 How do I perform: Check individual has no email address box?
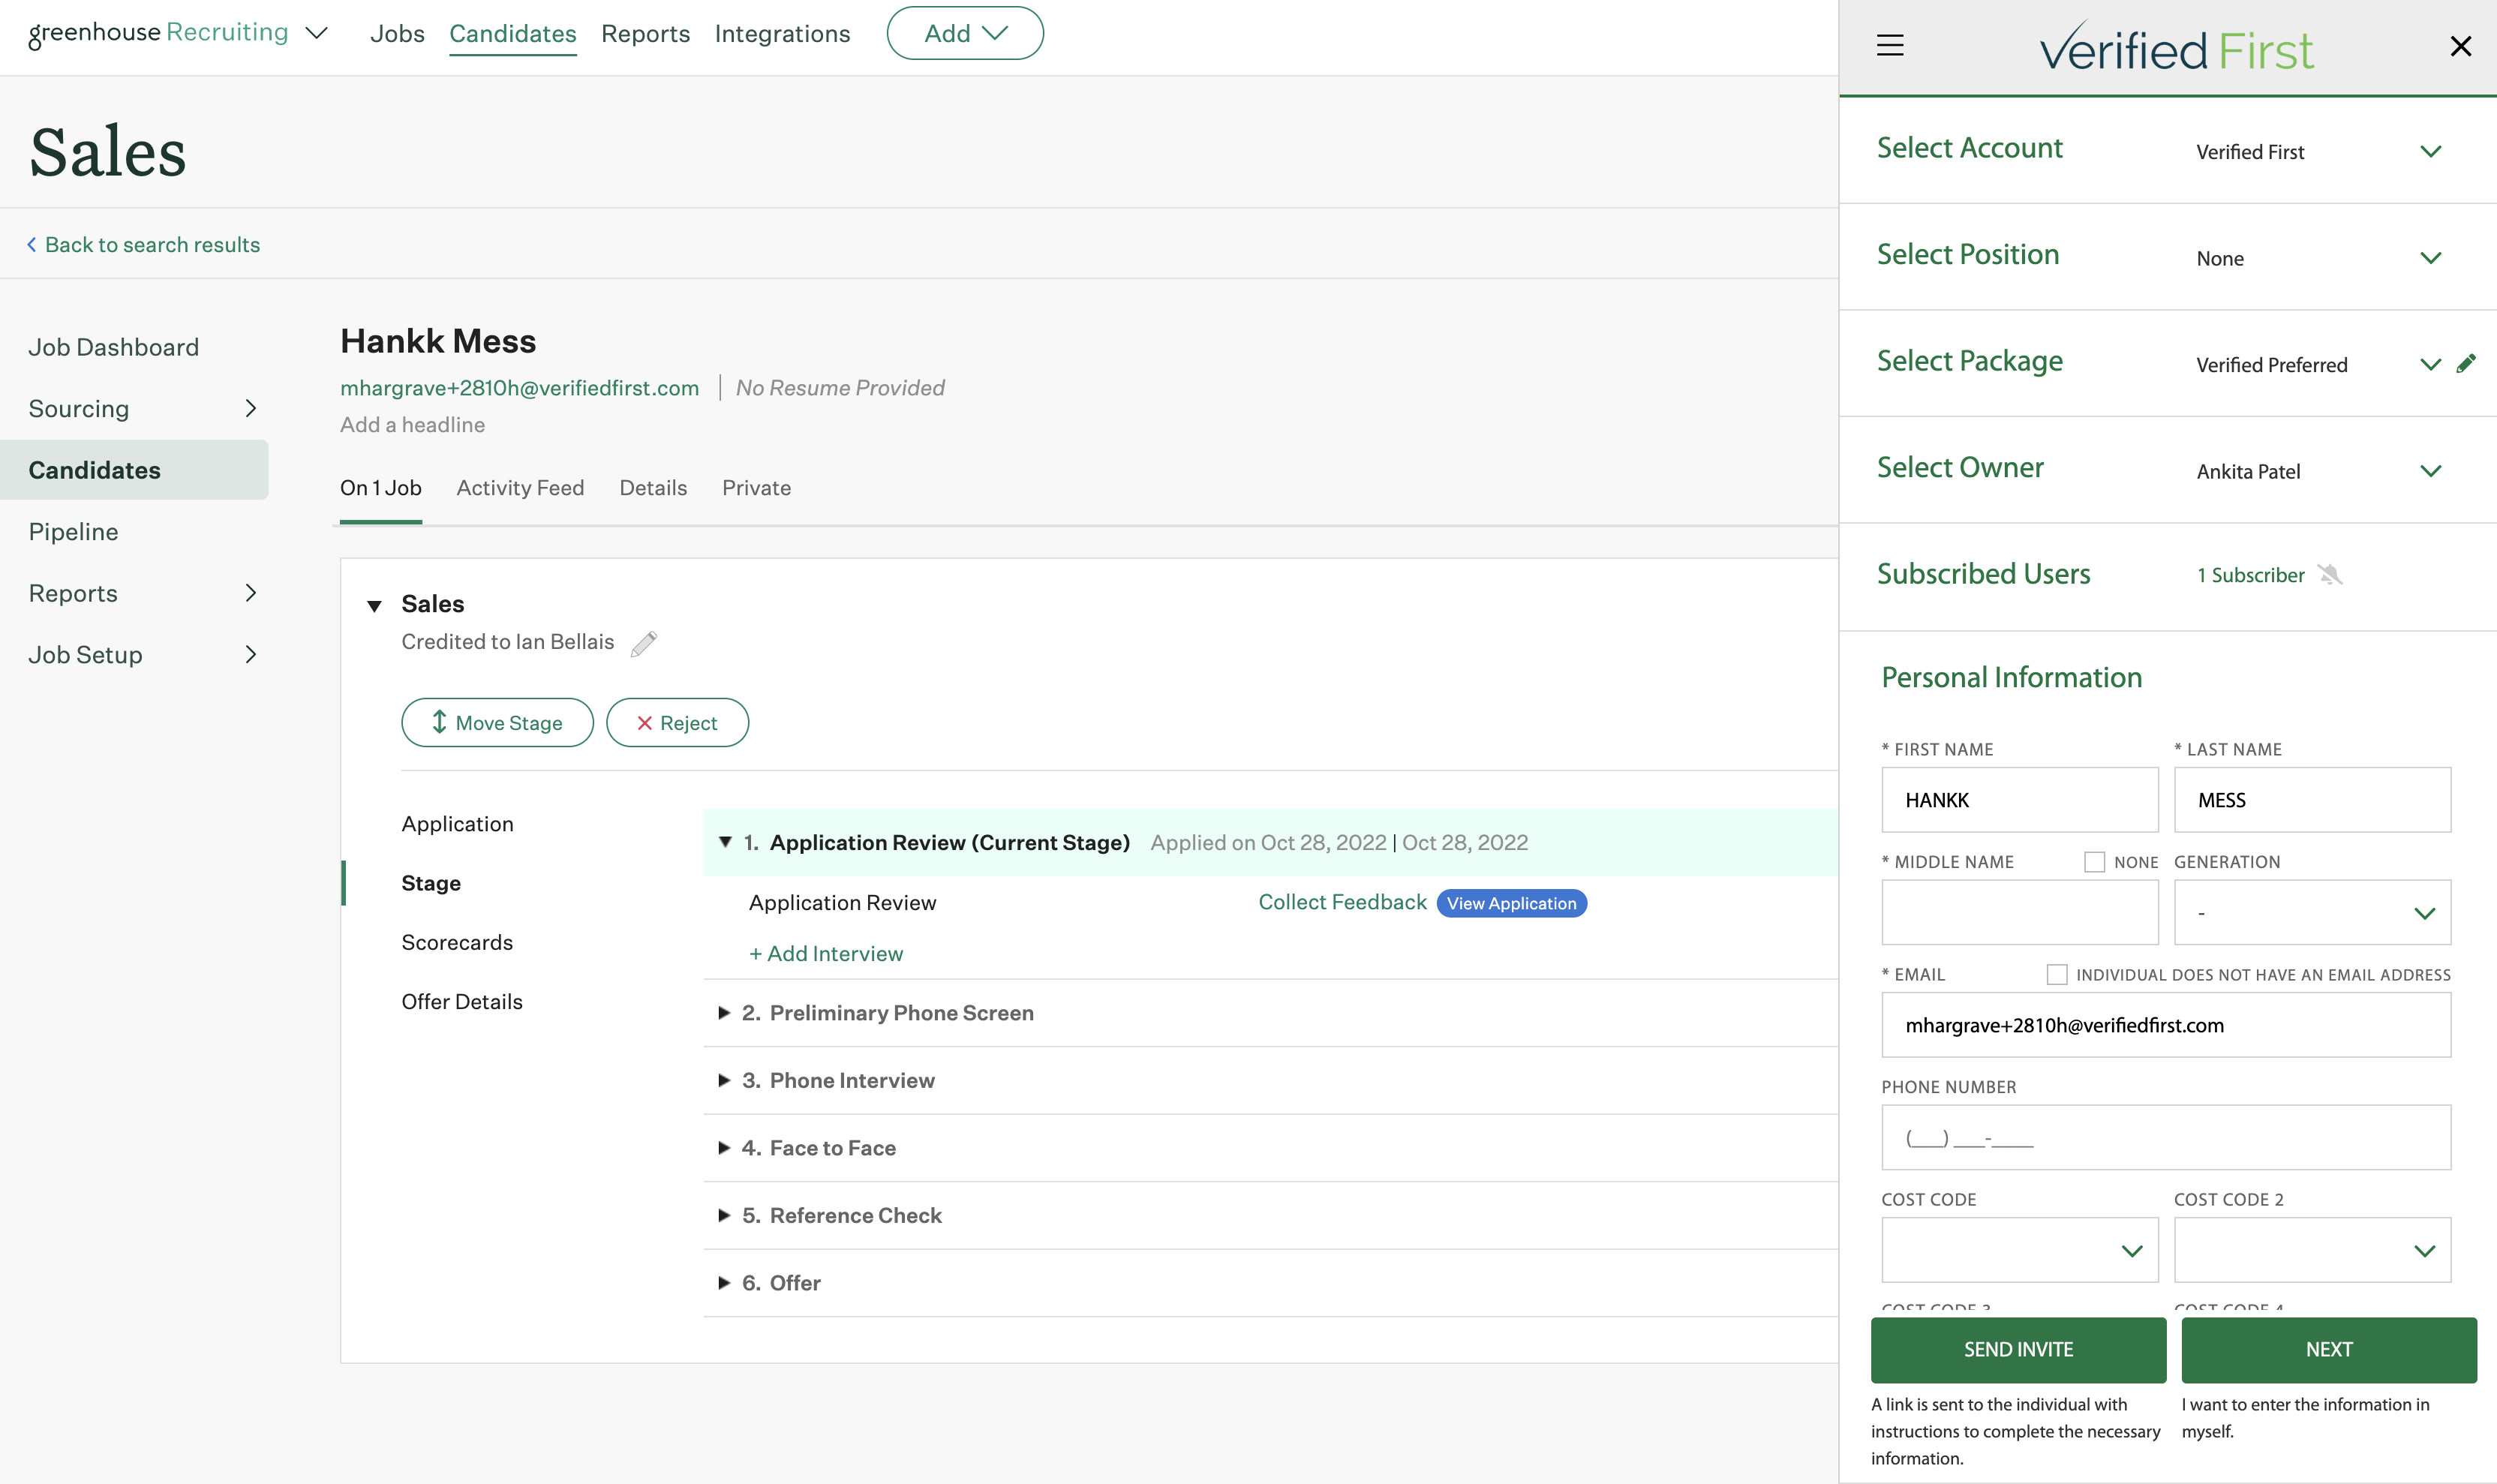[2056, 974]
